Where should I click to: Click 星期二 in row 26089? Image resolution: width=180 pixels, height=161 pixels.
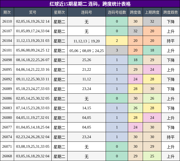point(59,89)
